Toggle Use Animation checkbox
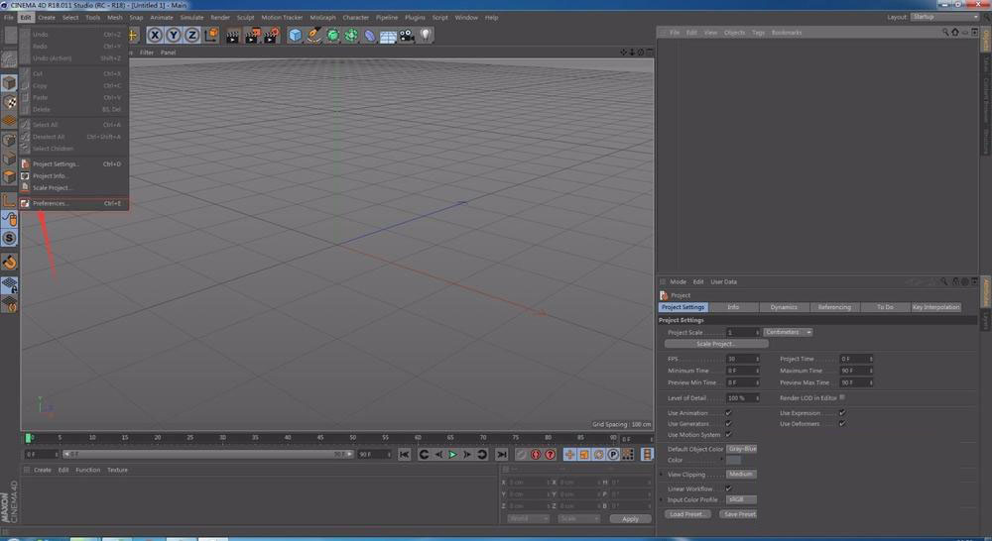 coord(728,413)
